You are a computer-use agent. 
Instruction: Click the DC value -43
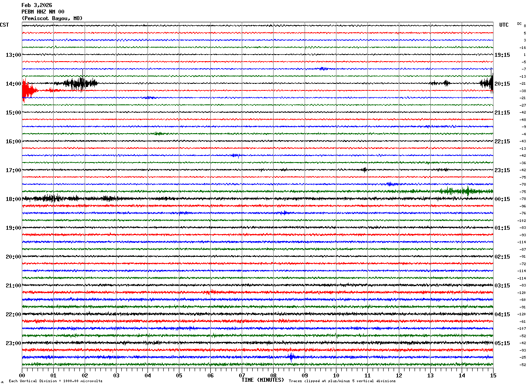pos(523,141)
